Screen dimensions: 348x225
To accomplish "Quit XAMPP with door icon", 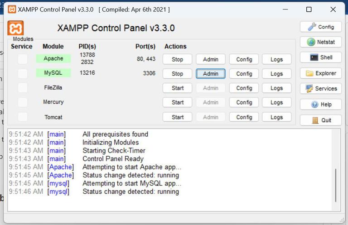I will (x=321, y=120).
